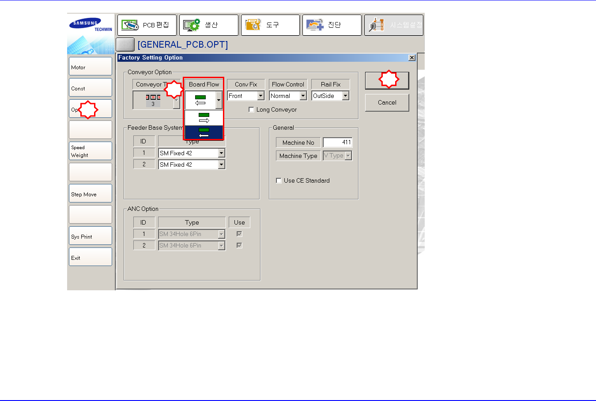Click the ANC Option group label
This screenshot has height=401, width=596.
(143, 209)
